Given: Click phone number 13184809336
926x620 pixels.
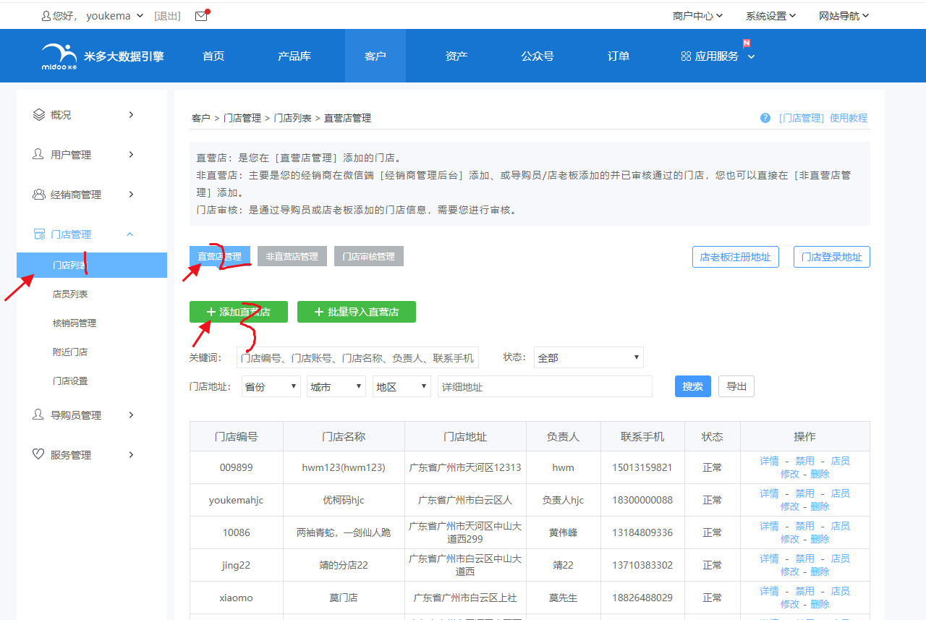Looking at the screenshot, I should click(642, 532).
